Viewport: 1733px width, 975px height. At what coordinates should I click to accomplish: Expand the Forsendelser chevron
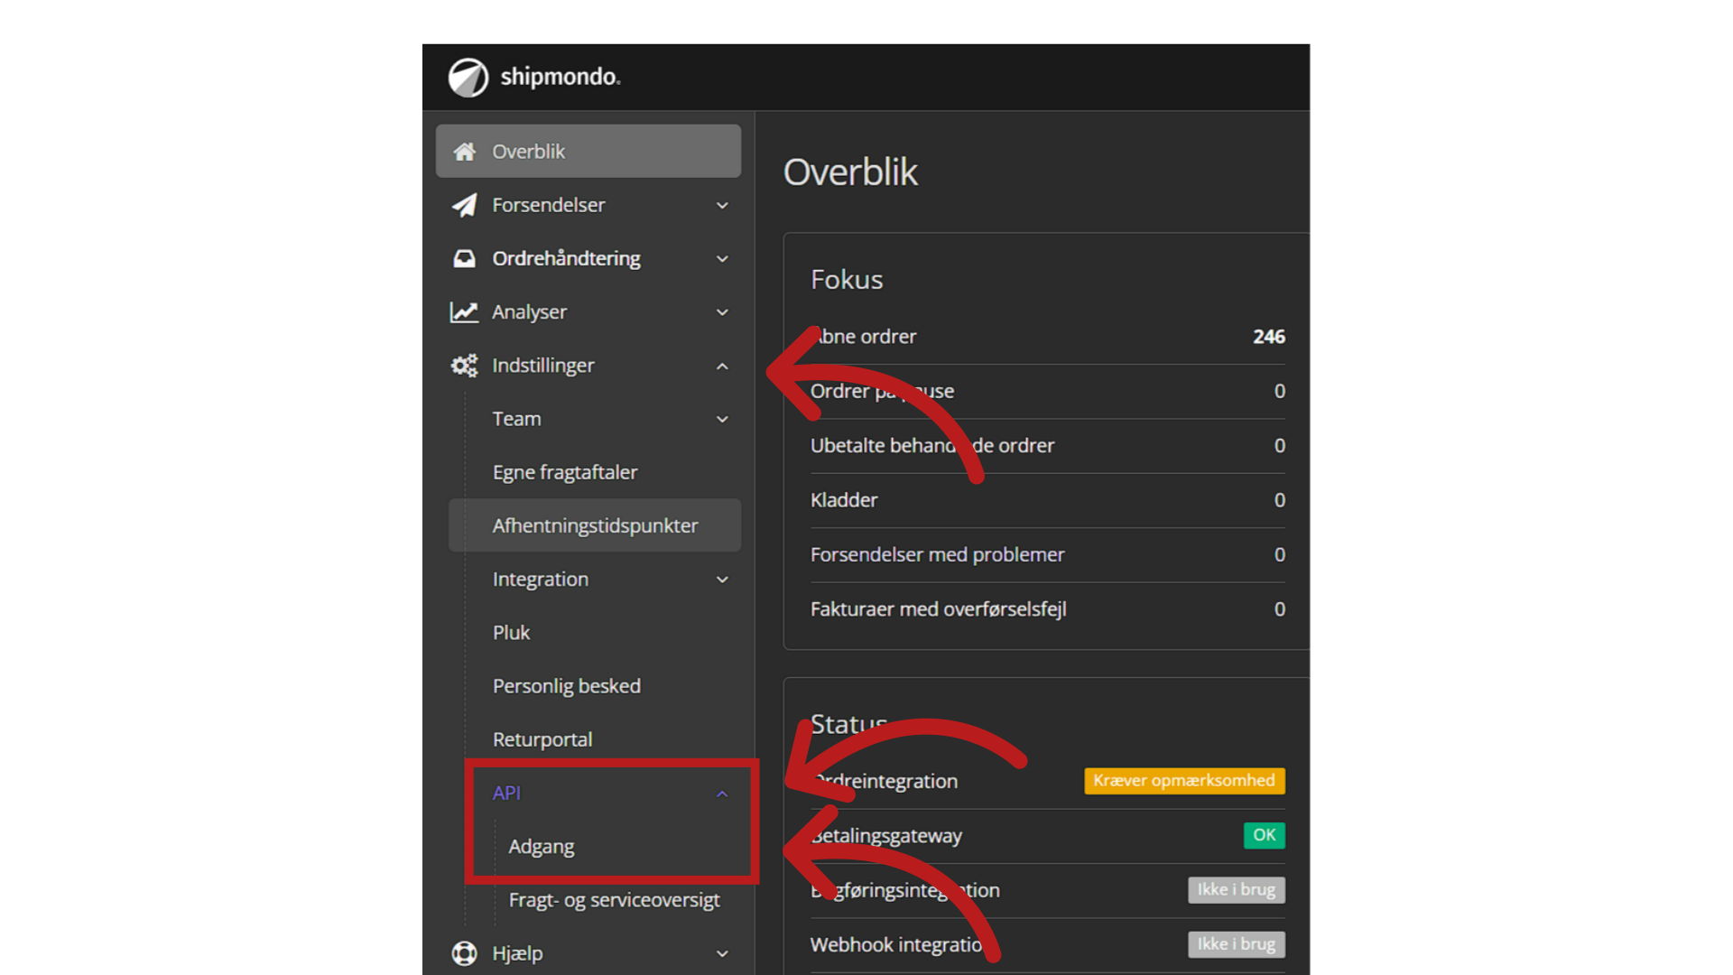(722, 206)
